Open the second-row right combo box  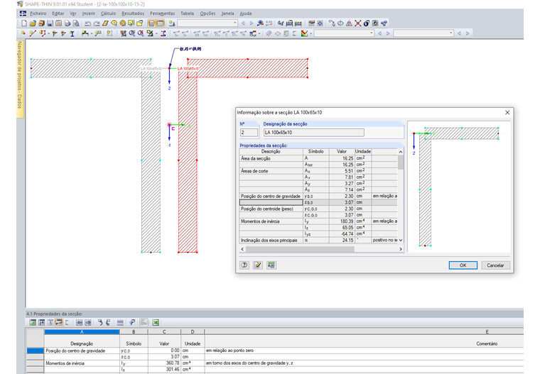click(x=423, y=33)
